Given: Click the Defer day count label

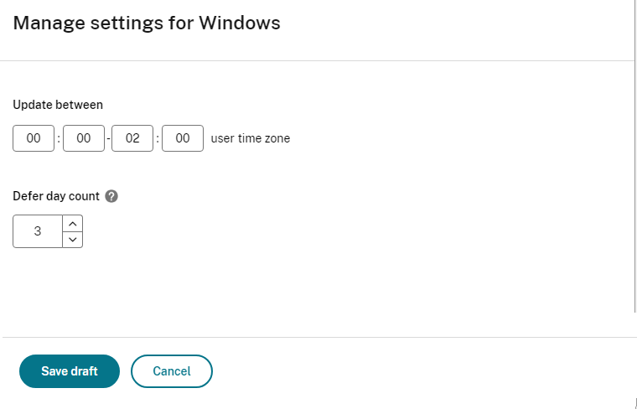Looking at the screenshot, I should (x=56, y=196).
